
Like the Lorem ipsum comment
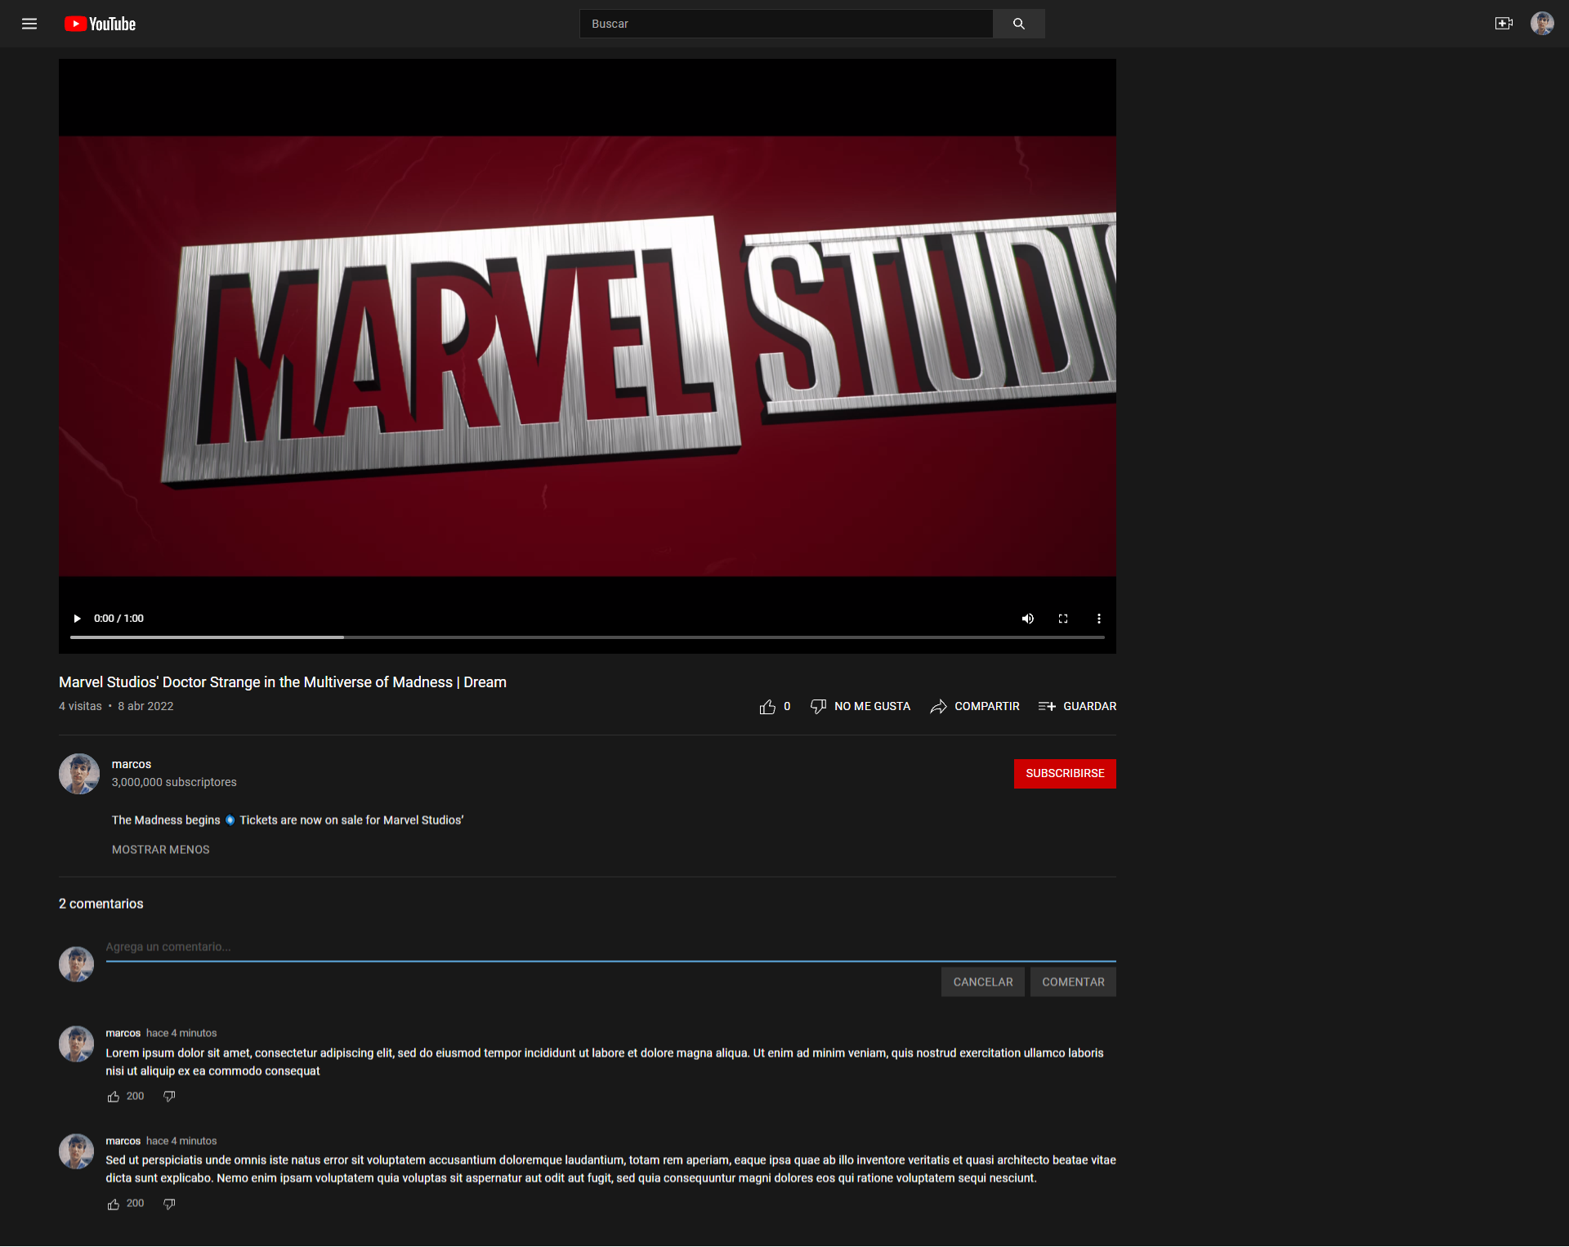coord(114,1097)
